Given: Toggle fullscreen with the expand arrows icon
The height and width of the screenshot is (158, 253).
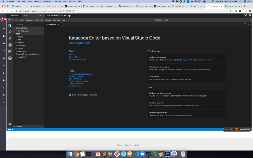Looking at the screenshot, I should 246,15.
